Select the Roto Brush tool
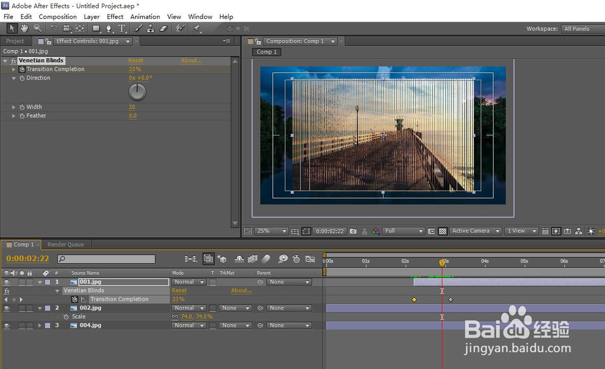Viewport: 605px width, 369px height. [180, 28]
